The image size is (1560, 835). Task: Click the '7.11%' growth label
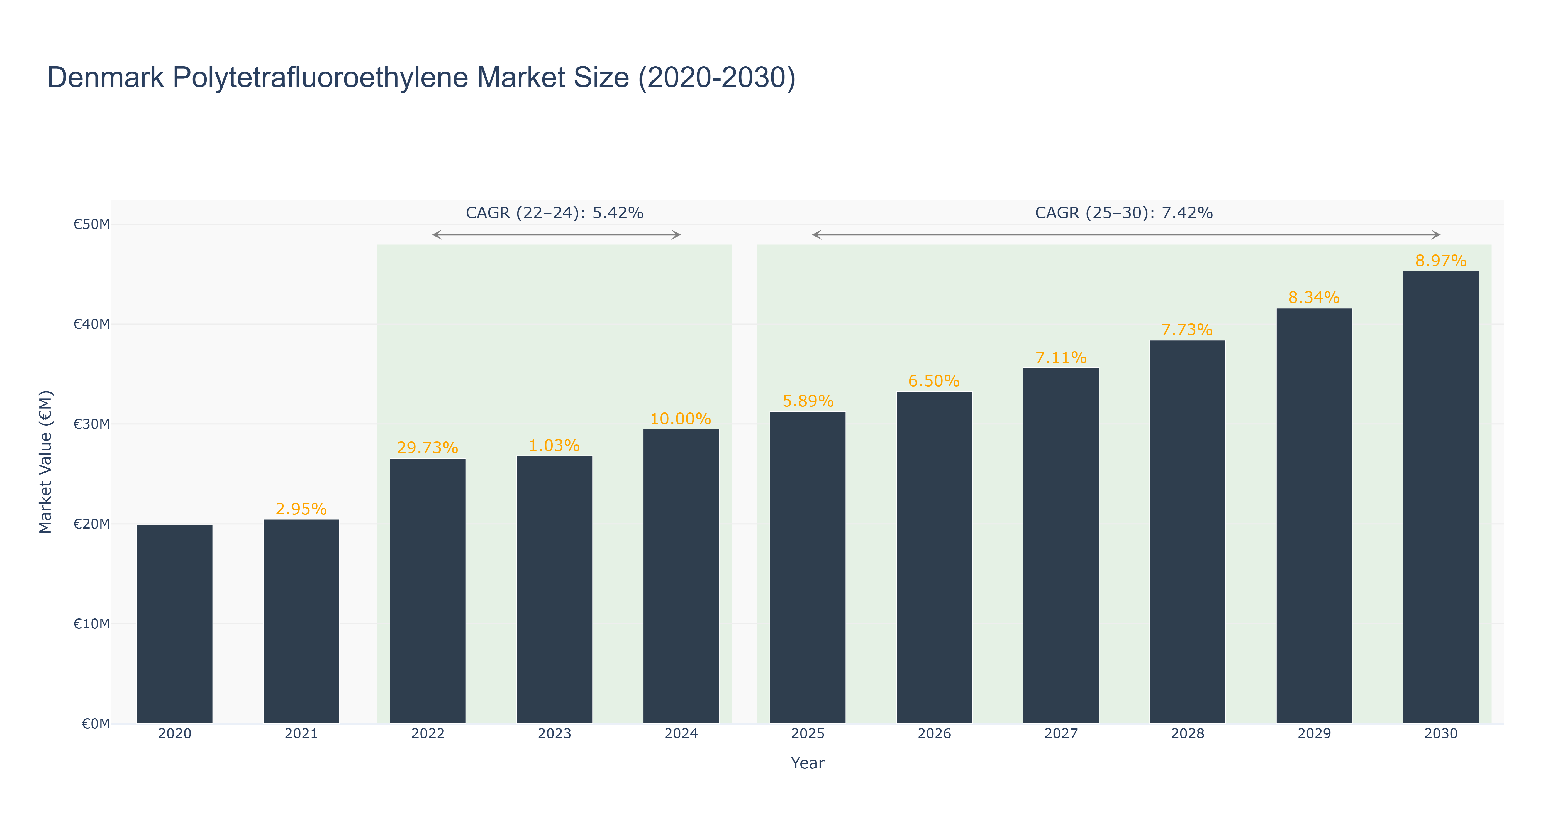1061,358
